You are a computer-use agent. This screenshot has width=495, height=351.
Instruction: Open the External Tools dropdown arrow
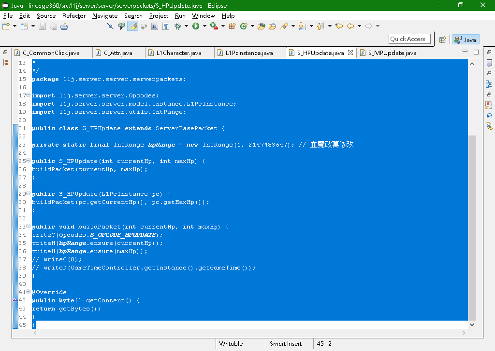pyautogui.click(x=223, y=26)
